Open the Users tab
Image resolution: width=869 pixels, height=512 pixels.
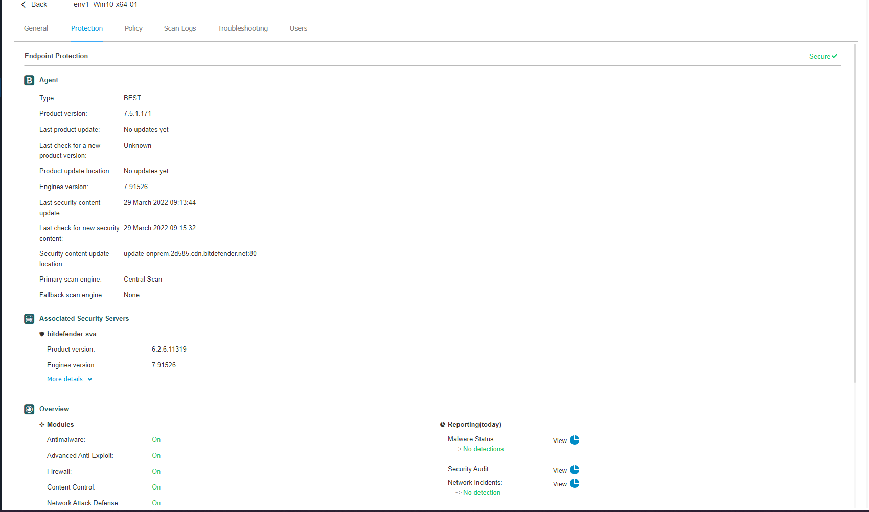299,28
